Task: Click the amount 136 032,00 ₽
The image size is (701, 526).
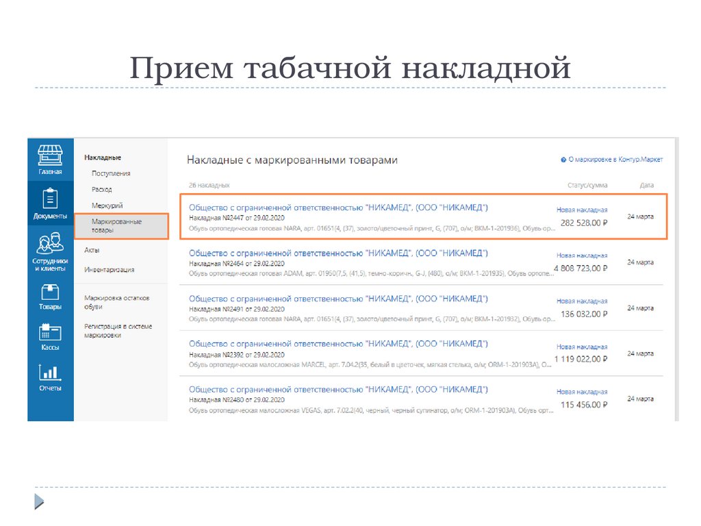Action: tap(584, 314)
